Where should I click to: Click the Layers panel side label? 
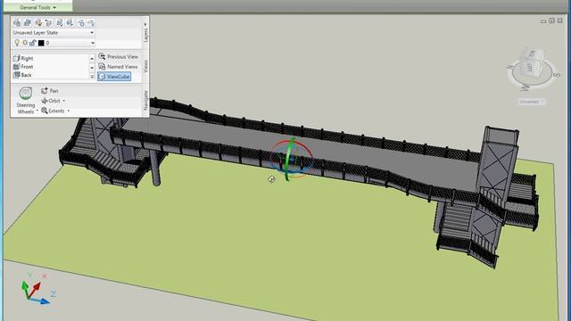(x=145, y=36)
